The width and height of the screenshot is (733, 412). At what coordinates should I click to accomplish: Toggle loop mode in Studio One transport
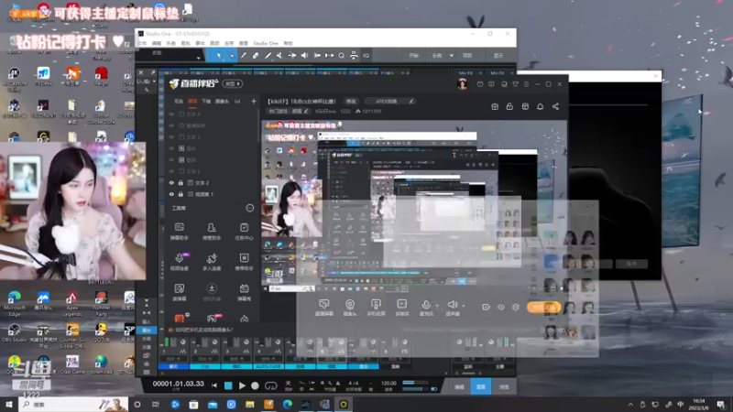coord(270,385)
